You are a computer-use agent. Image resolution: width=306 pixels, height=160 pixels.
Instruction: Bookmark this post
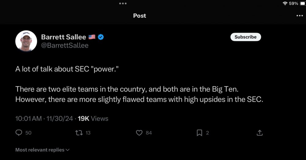(199, 133)
